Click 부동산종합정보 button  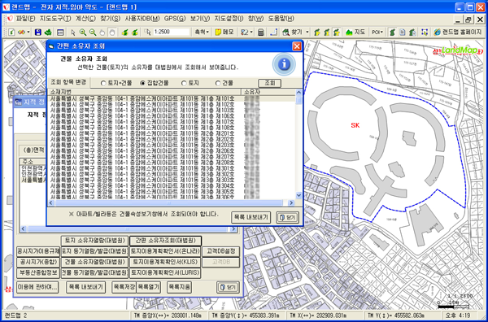tap(38, 273)
